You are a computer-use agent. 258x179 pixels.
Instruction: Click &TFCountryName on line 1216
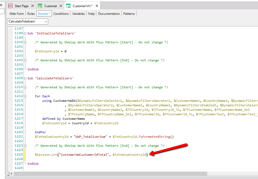[x=81, y=114]
